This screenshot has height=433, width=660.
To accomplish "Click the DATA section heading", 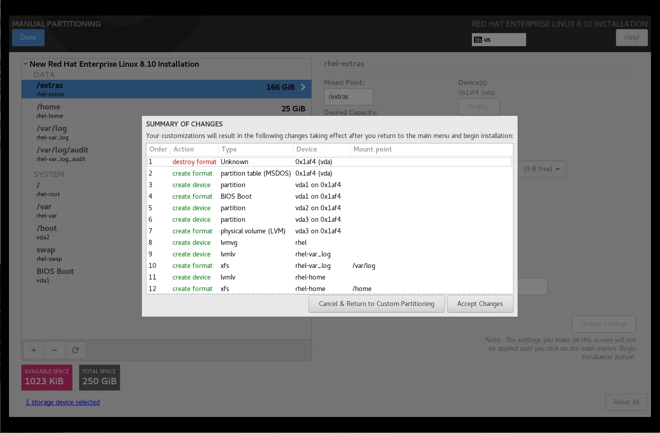I will point(44,74).
